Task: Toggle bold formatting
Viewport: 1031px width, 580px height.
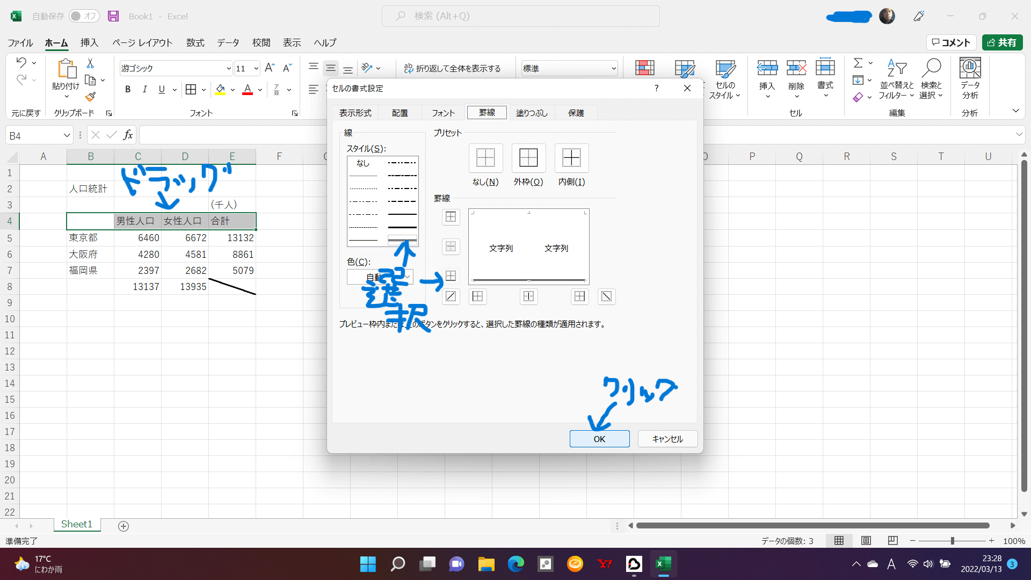Action: pyautogui.click(x=128, y=90)
